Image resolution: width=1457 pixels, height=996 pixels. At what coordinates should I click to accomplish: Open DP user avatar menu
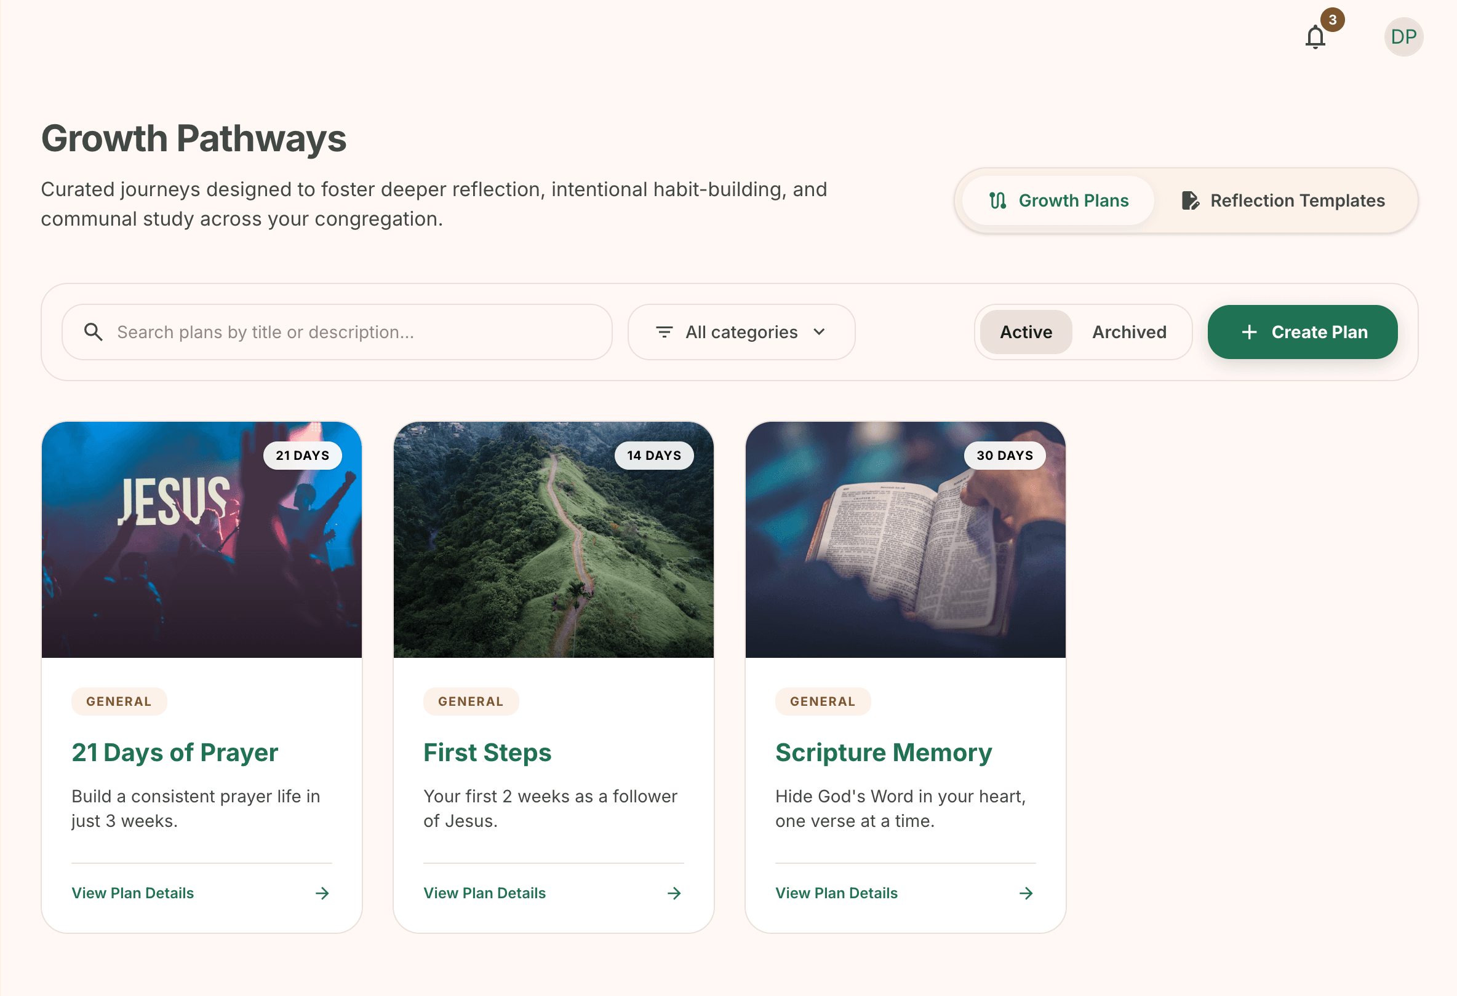1403,36
